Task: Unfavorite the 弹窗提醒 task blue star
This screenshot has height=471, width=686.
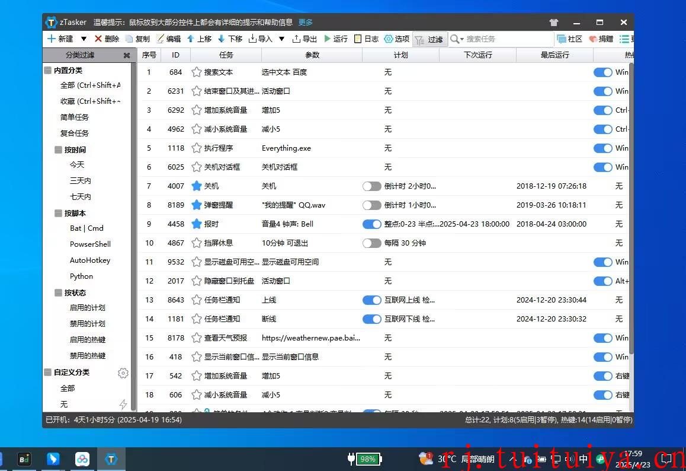Action: click(197, 205)
